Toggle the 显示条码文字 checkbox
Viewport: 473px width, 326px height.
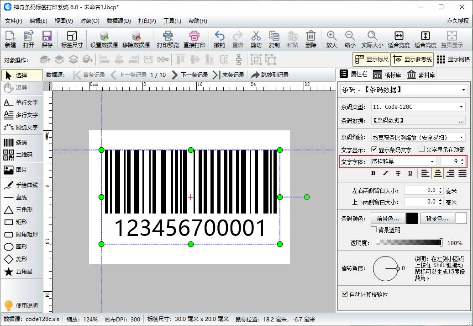click(x=374, y=149)
